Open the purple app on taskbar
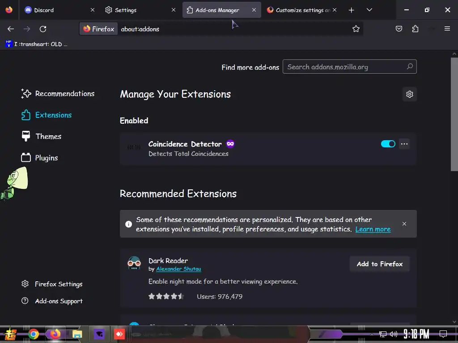 point(99,334)
